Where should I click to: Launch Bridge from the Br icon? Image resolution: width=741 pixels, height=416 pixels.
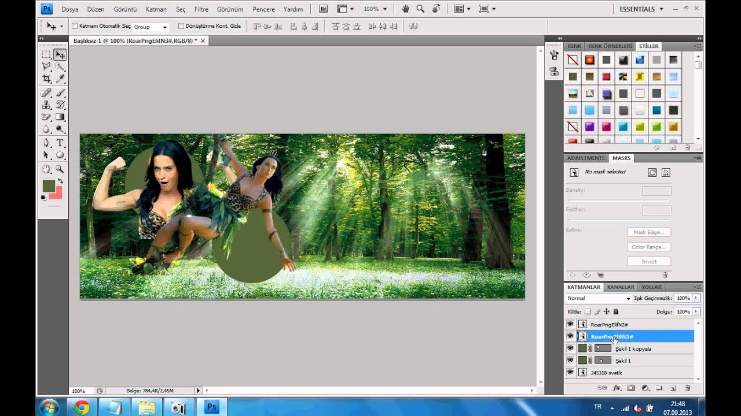pyautogui.click(x=324, y=9)
